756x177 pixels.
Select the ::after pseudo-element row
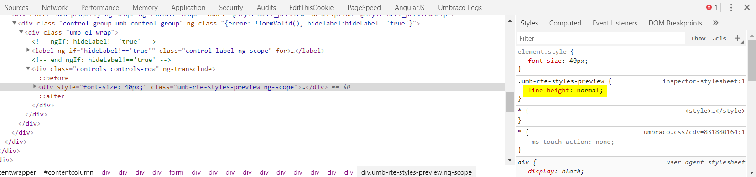pyautogui.click(x=52, y=96)
